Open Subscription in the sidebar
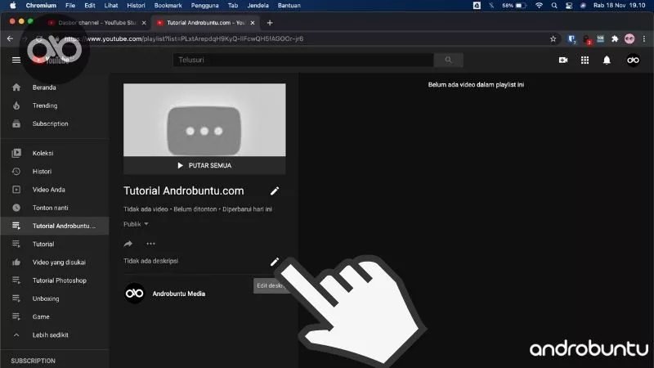 click(x=55, y=124)
